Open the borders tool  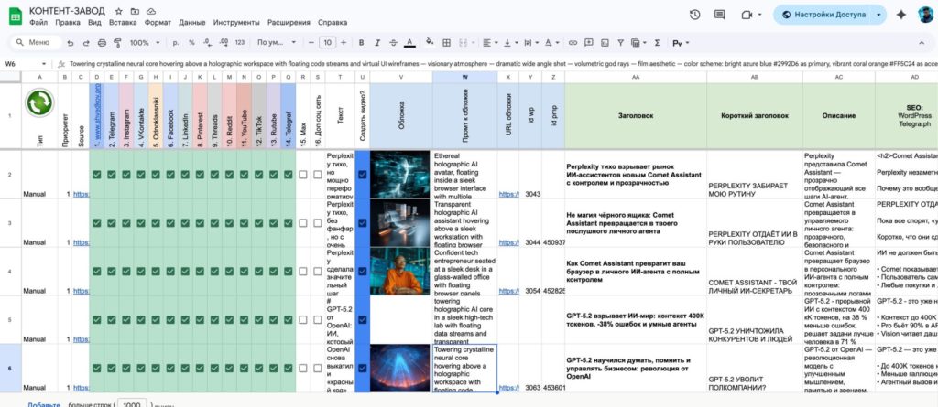[x=446, y=43]
